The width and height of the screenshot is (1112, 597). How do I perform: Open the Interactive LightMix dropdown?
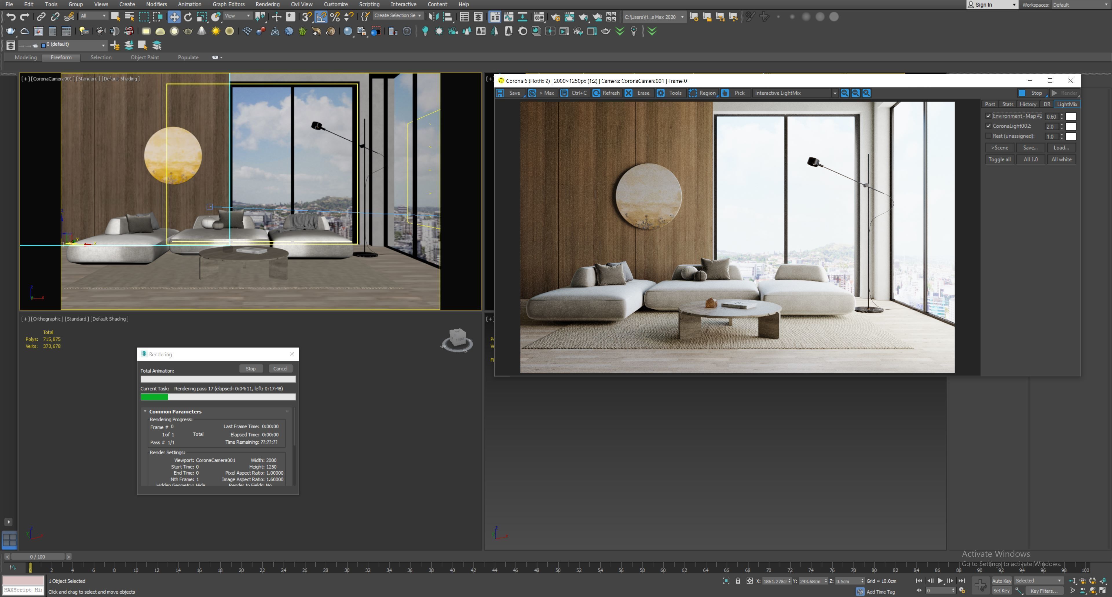click(x=834, y=93)
